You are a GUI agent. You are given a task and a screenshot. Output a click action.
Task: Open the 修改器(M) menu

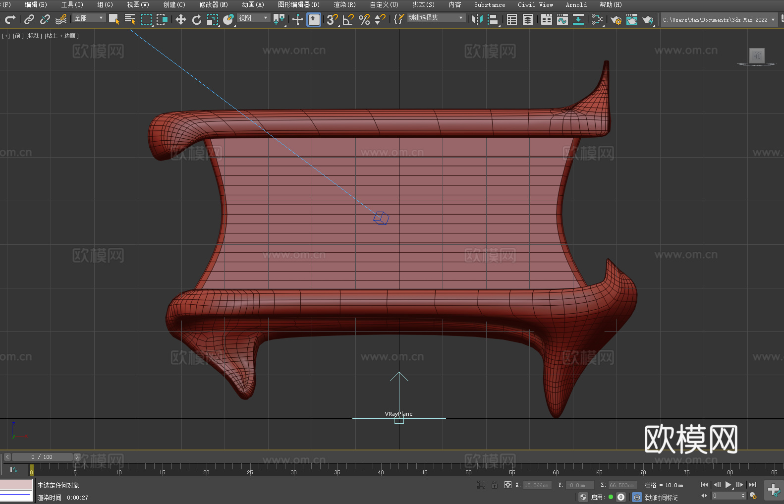pos(214,4)
